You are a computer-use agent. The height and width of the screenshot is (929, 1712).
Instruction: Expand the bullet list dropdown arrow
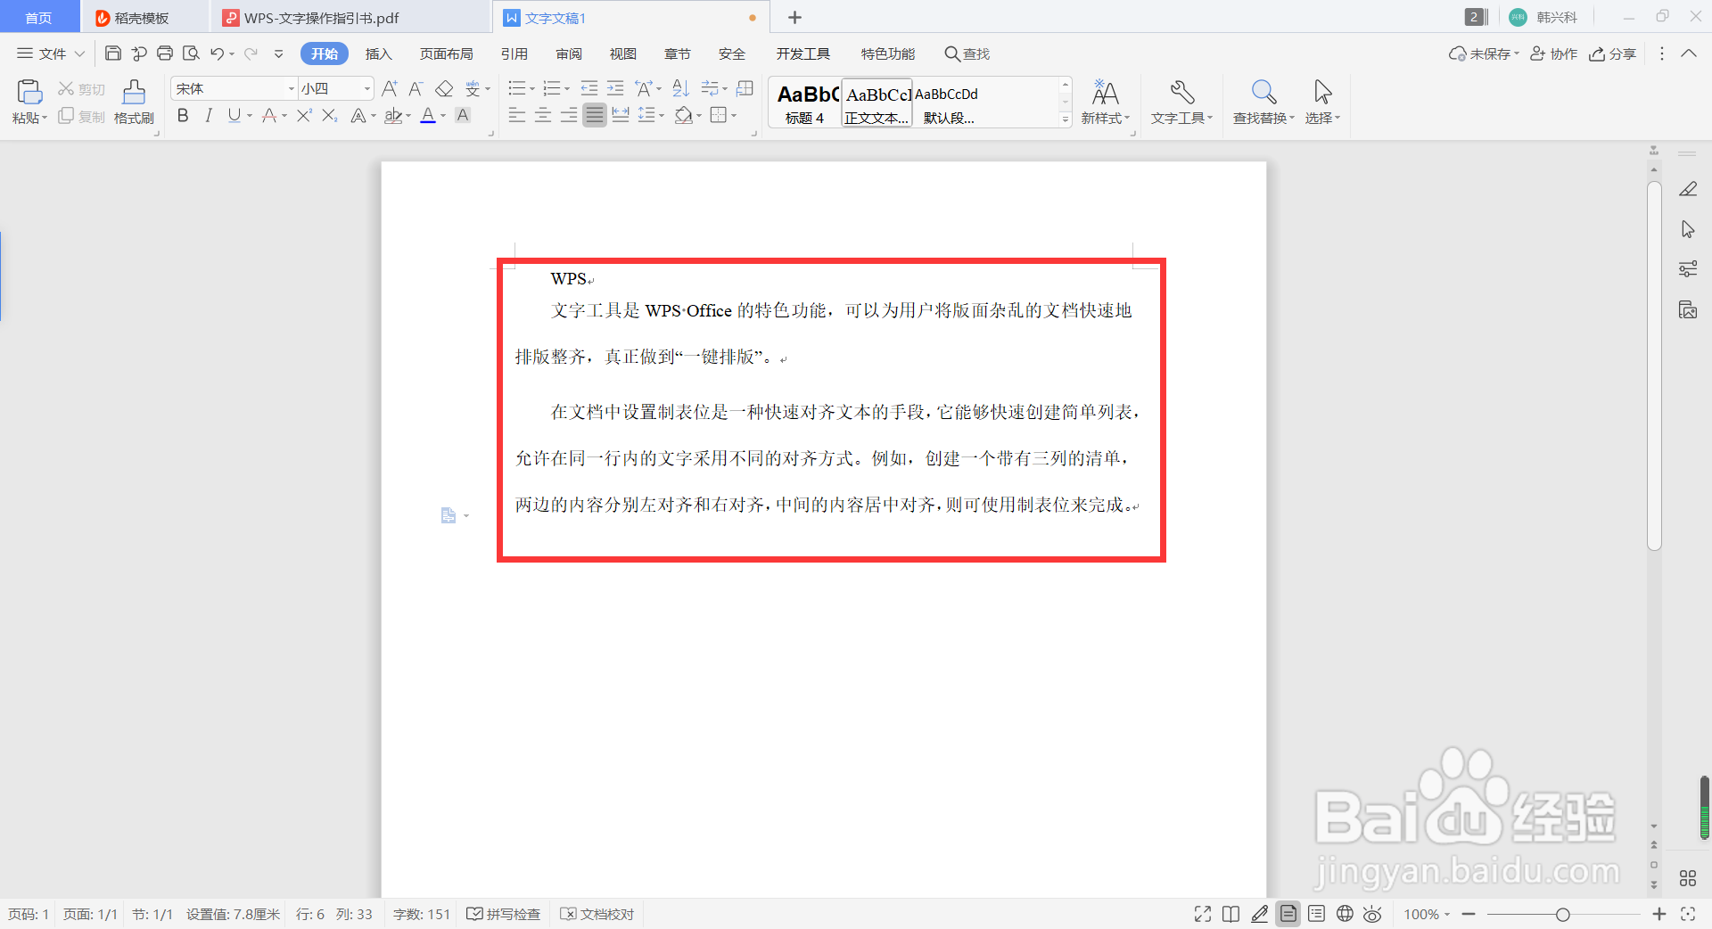point(532,88)
